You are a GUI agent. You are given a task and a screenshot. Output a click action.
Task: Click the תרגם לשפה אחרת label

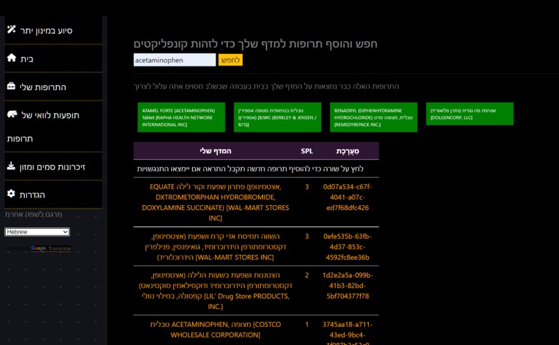click(33, 214)
